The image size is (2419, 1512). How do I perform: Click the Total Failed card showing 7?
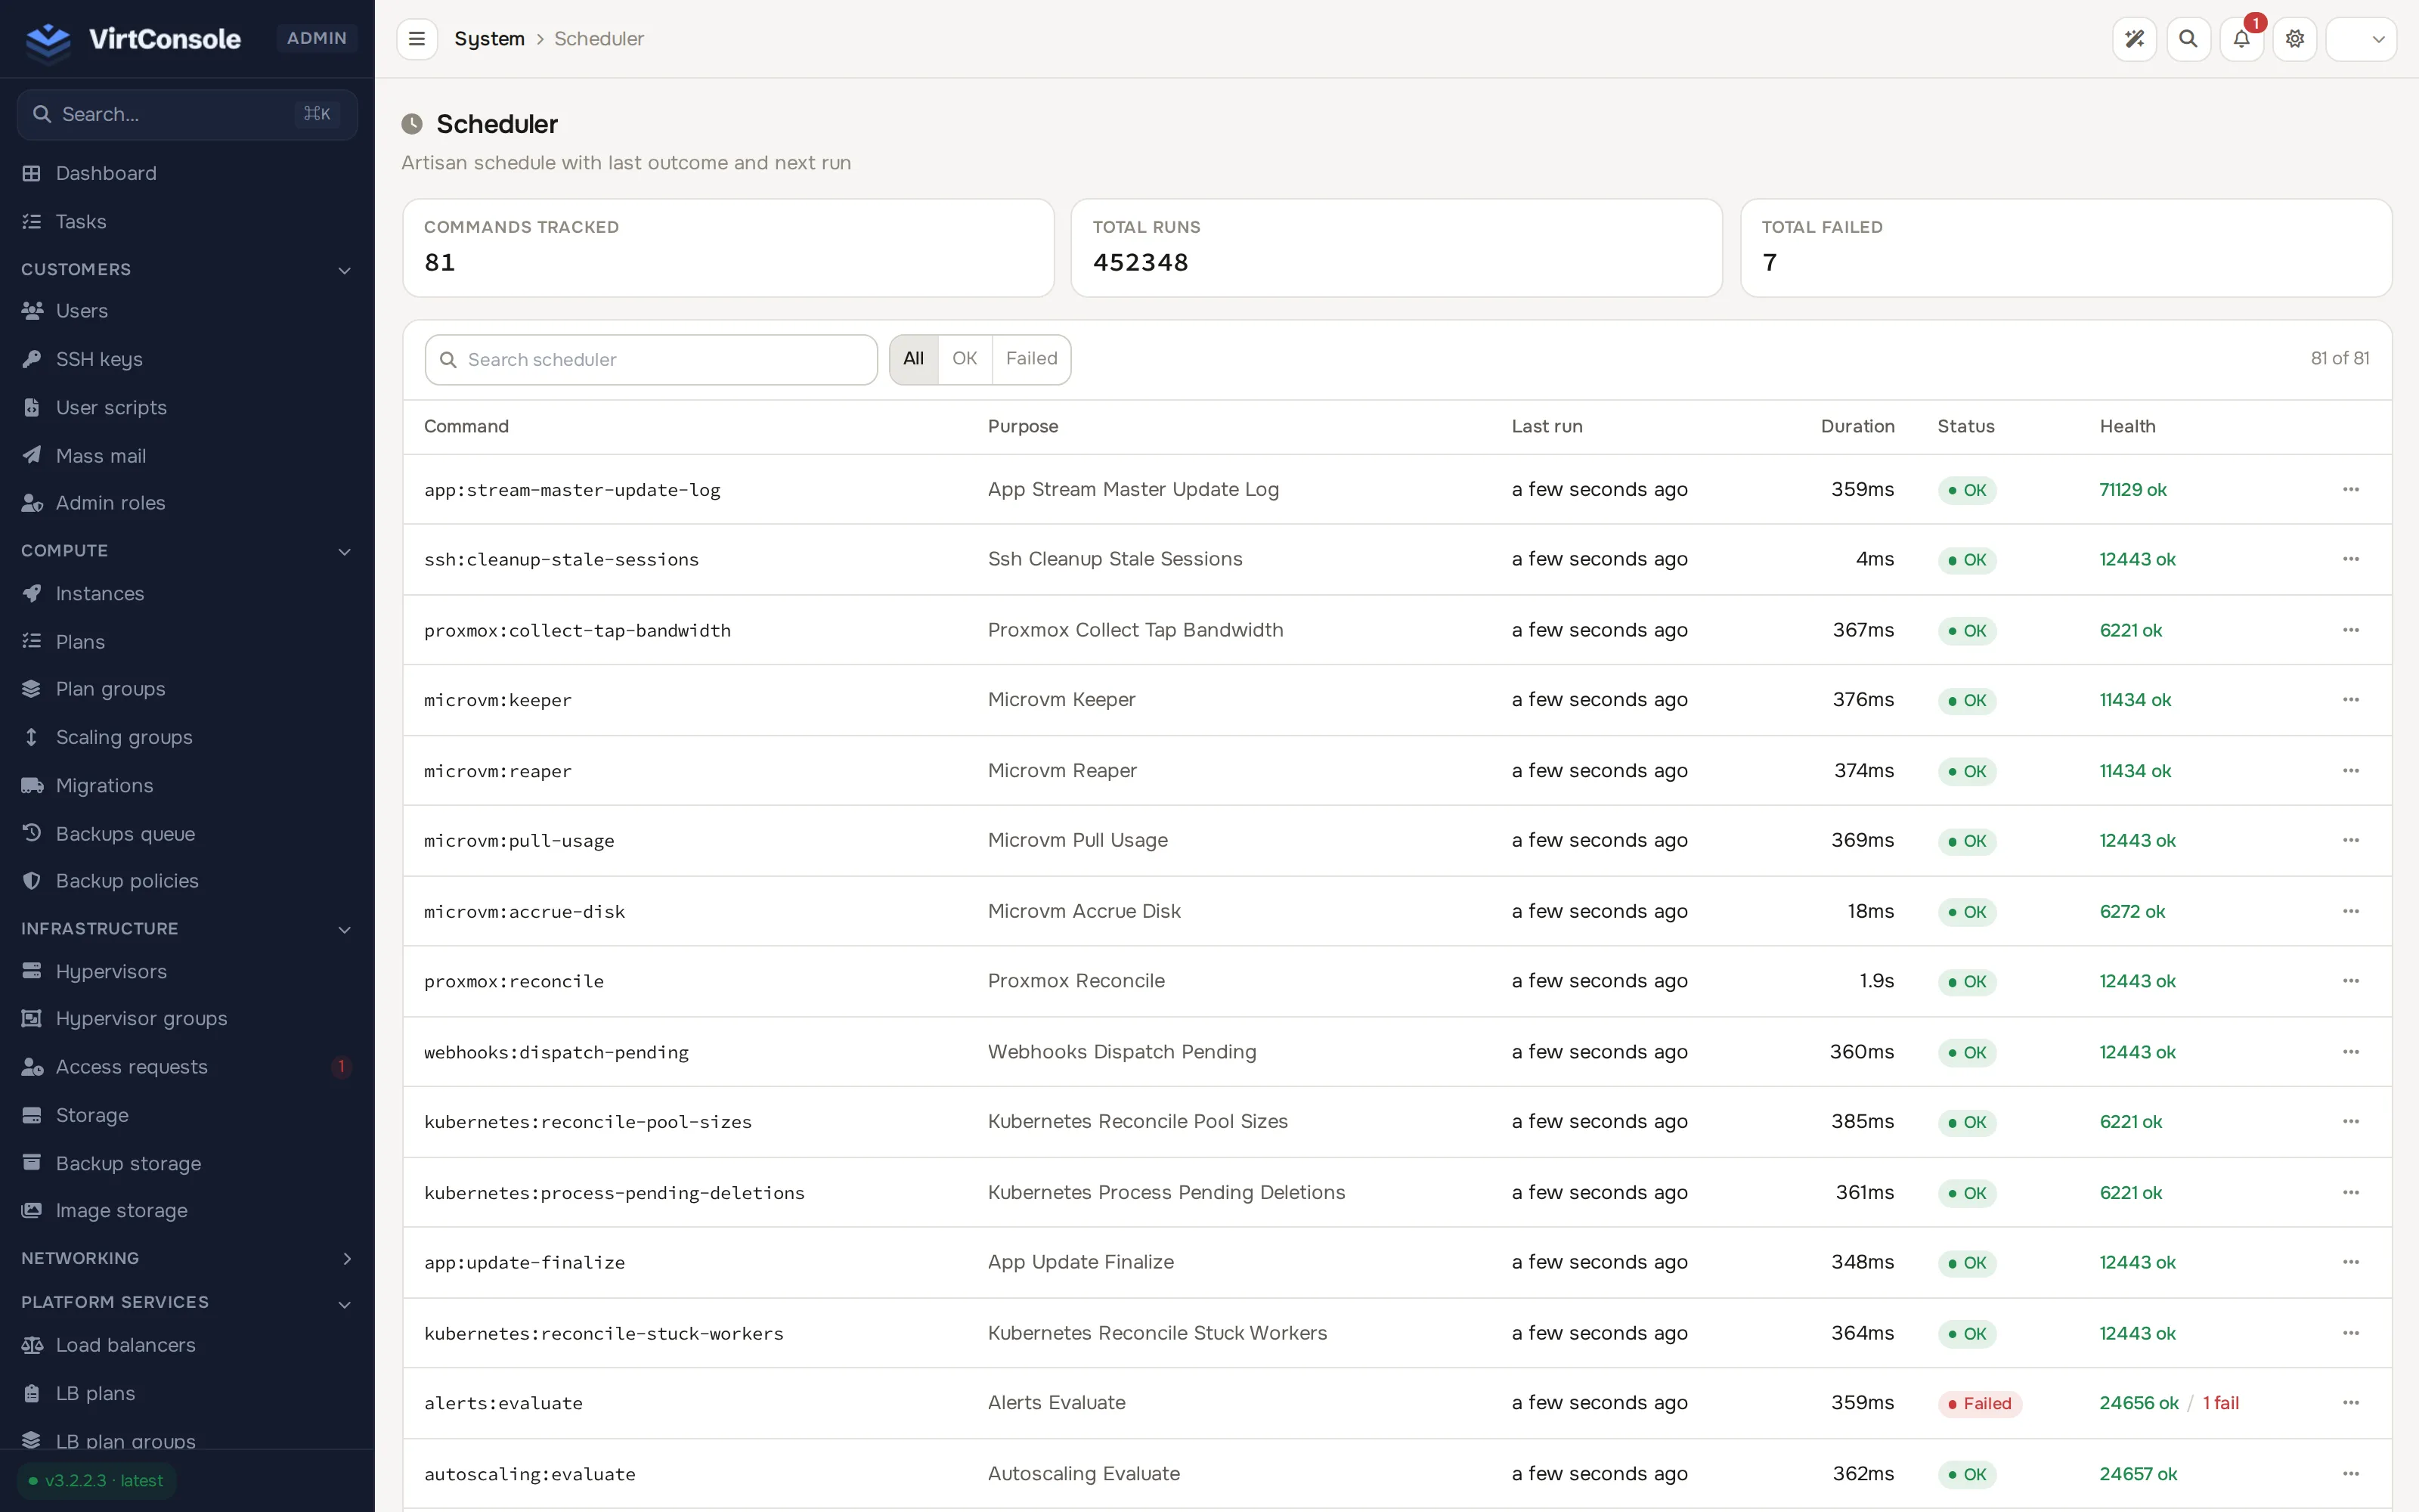tap(2065, 247)
